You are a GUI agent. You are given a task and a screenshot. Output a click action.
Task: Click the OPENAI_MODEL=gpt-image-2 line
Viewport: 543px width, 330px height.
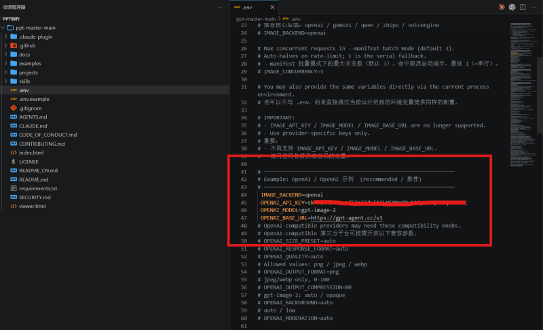point(298,210)
